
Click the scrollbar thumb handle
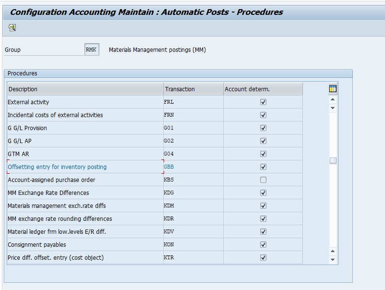(333, 160)
